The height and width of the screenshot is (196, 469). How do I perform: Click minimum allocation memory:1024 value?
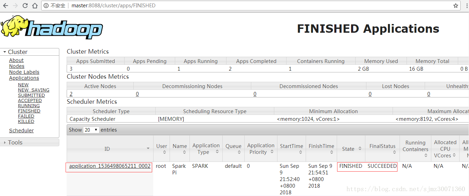pos(308,119)
